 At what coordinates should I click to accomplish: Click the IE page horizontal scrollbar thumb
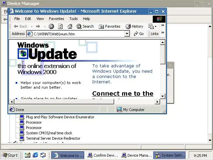(x=64, y=102)
